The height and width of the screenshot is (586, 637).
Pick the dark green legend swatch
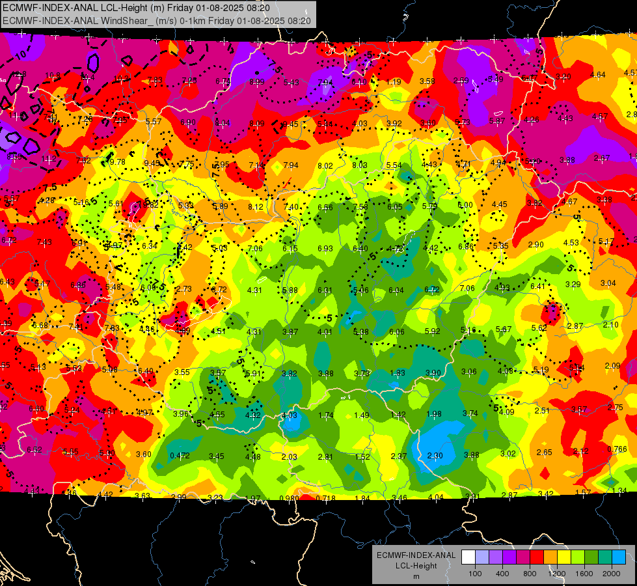click(x=591, y=557)
